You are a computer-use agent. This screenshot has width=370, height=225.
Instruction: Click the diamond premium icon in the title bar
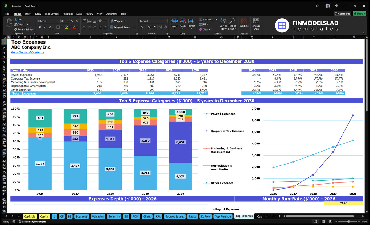(x=337, y=6)
